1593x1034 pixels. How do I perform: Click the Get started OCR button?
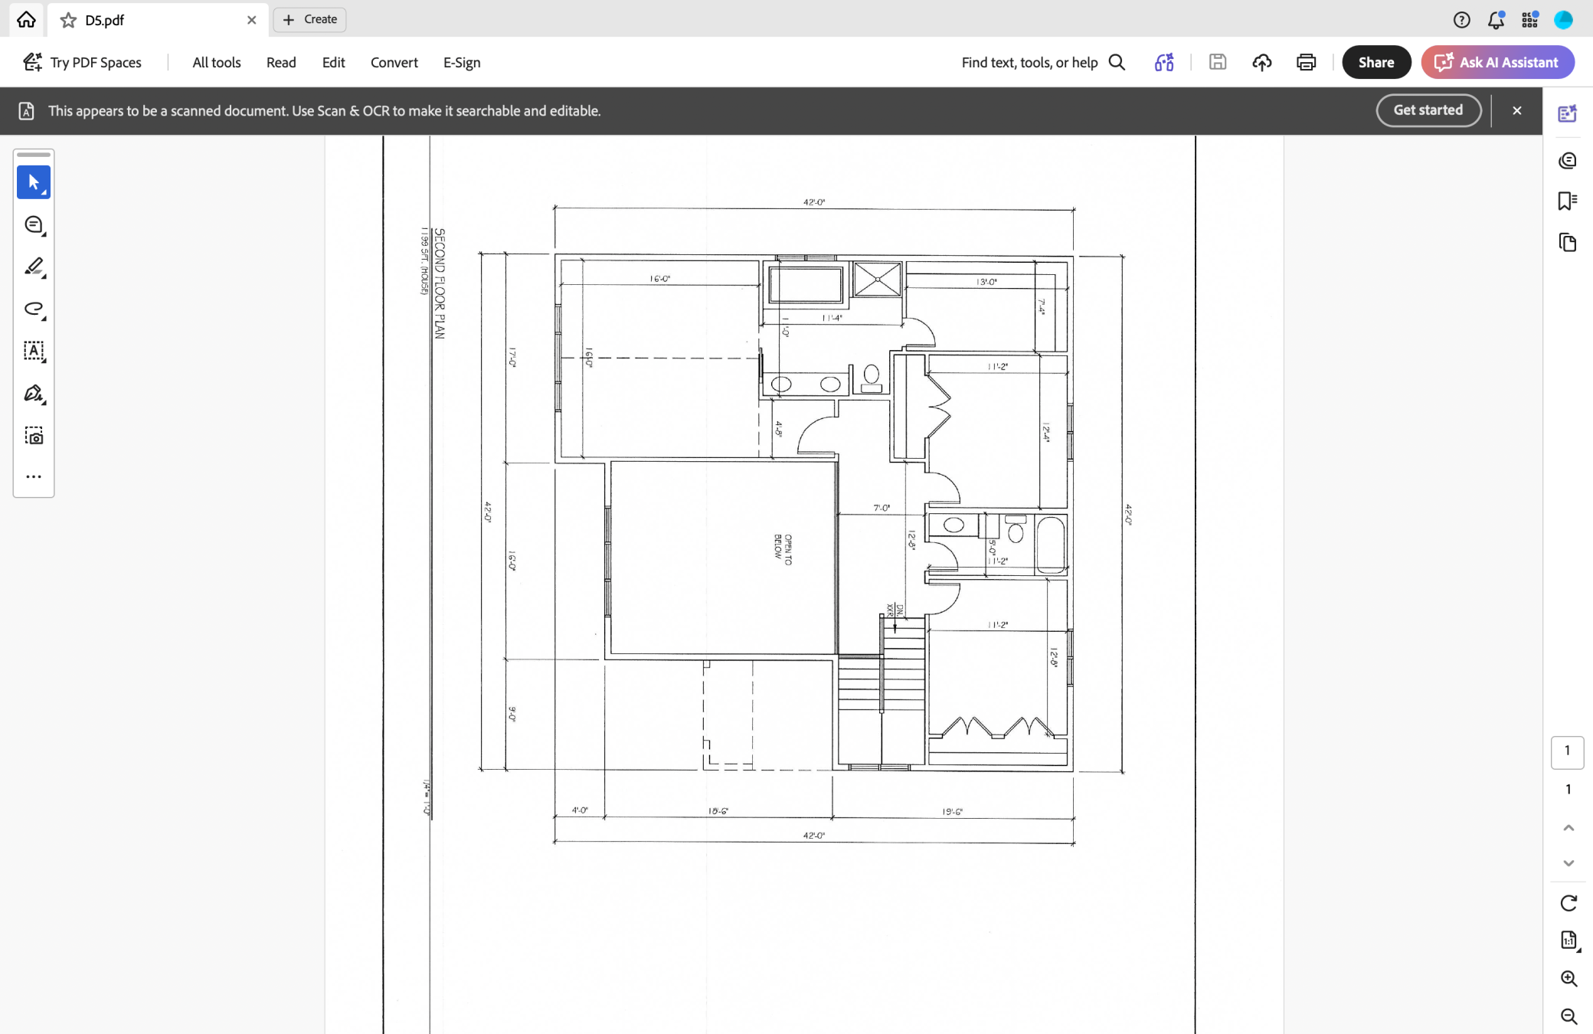pyautogui.click(x=1428, y=110)
